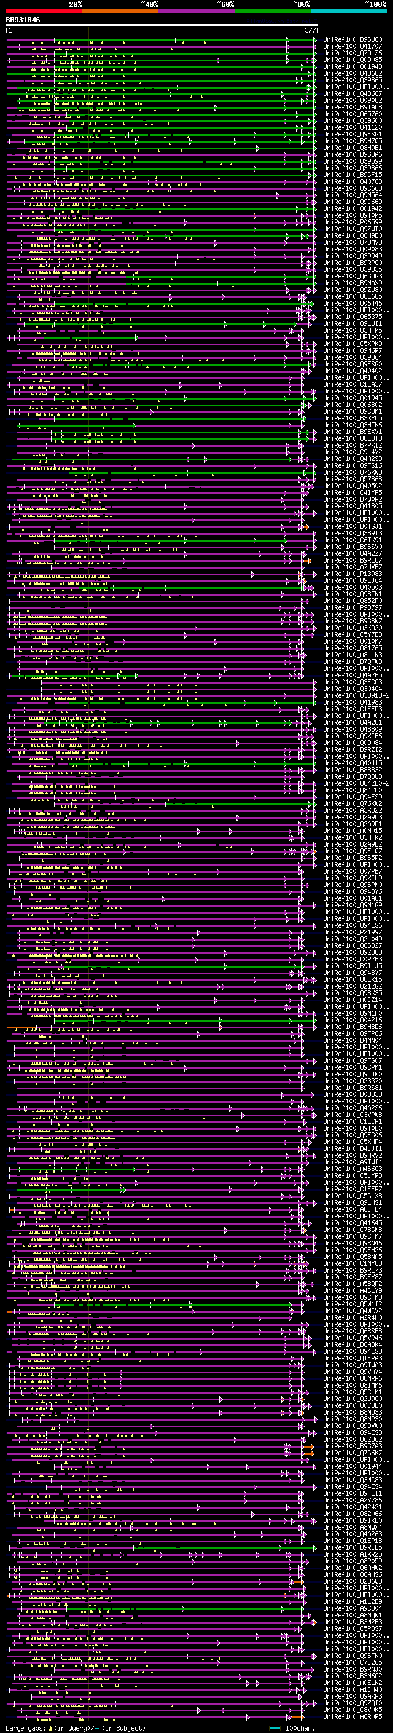
Task: Click hit label UniRef100_B9RLU7
Action: point(352,561)
